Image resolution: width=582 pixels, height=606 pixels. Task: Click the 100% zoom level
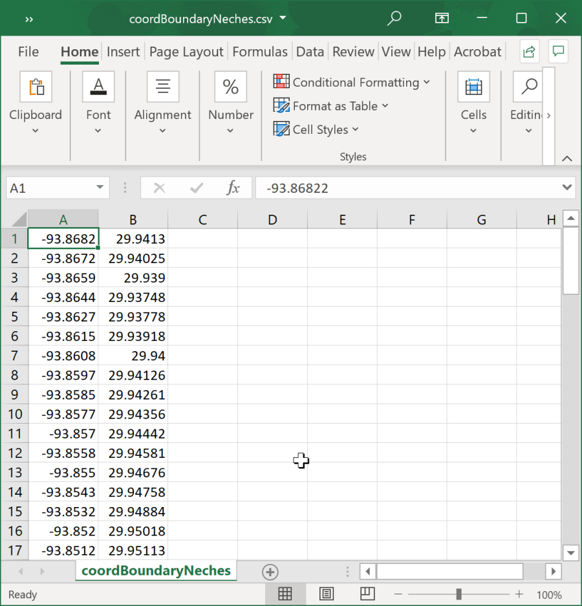coord(549,594)
